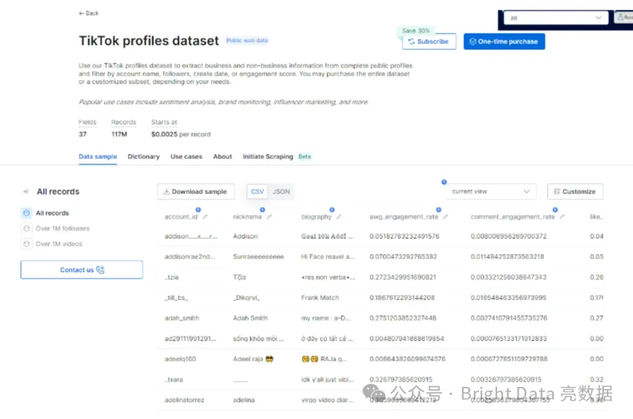Go back using the Back arrow link
The image size is (633, 419).
(88, 13)
